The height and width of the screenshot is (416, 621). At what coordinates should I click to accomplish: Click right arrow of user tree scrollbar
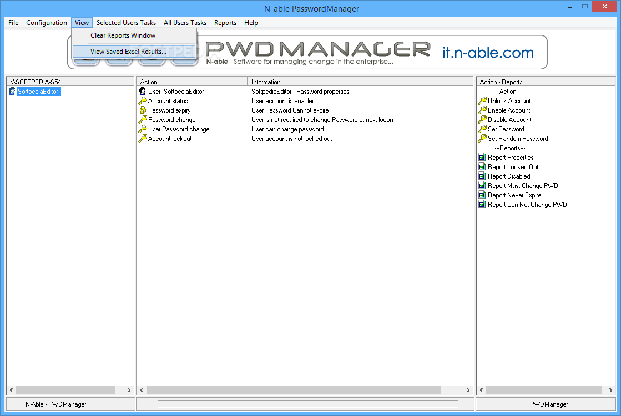[x=129, y=390]
